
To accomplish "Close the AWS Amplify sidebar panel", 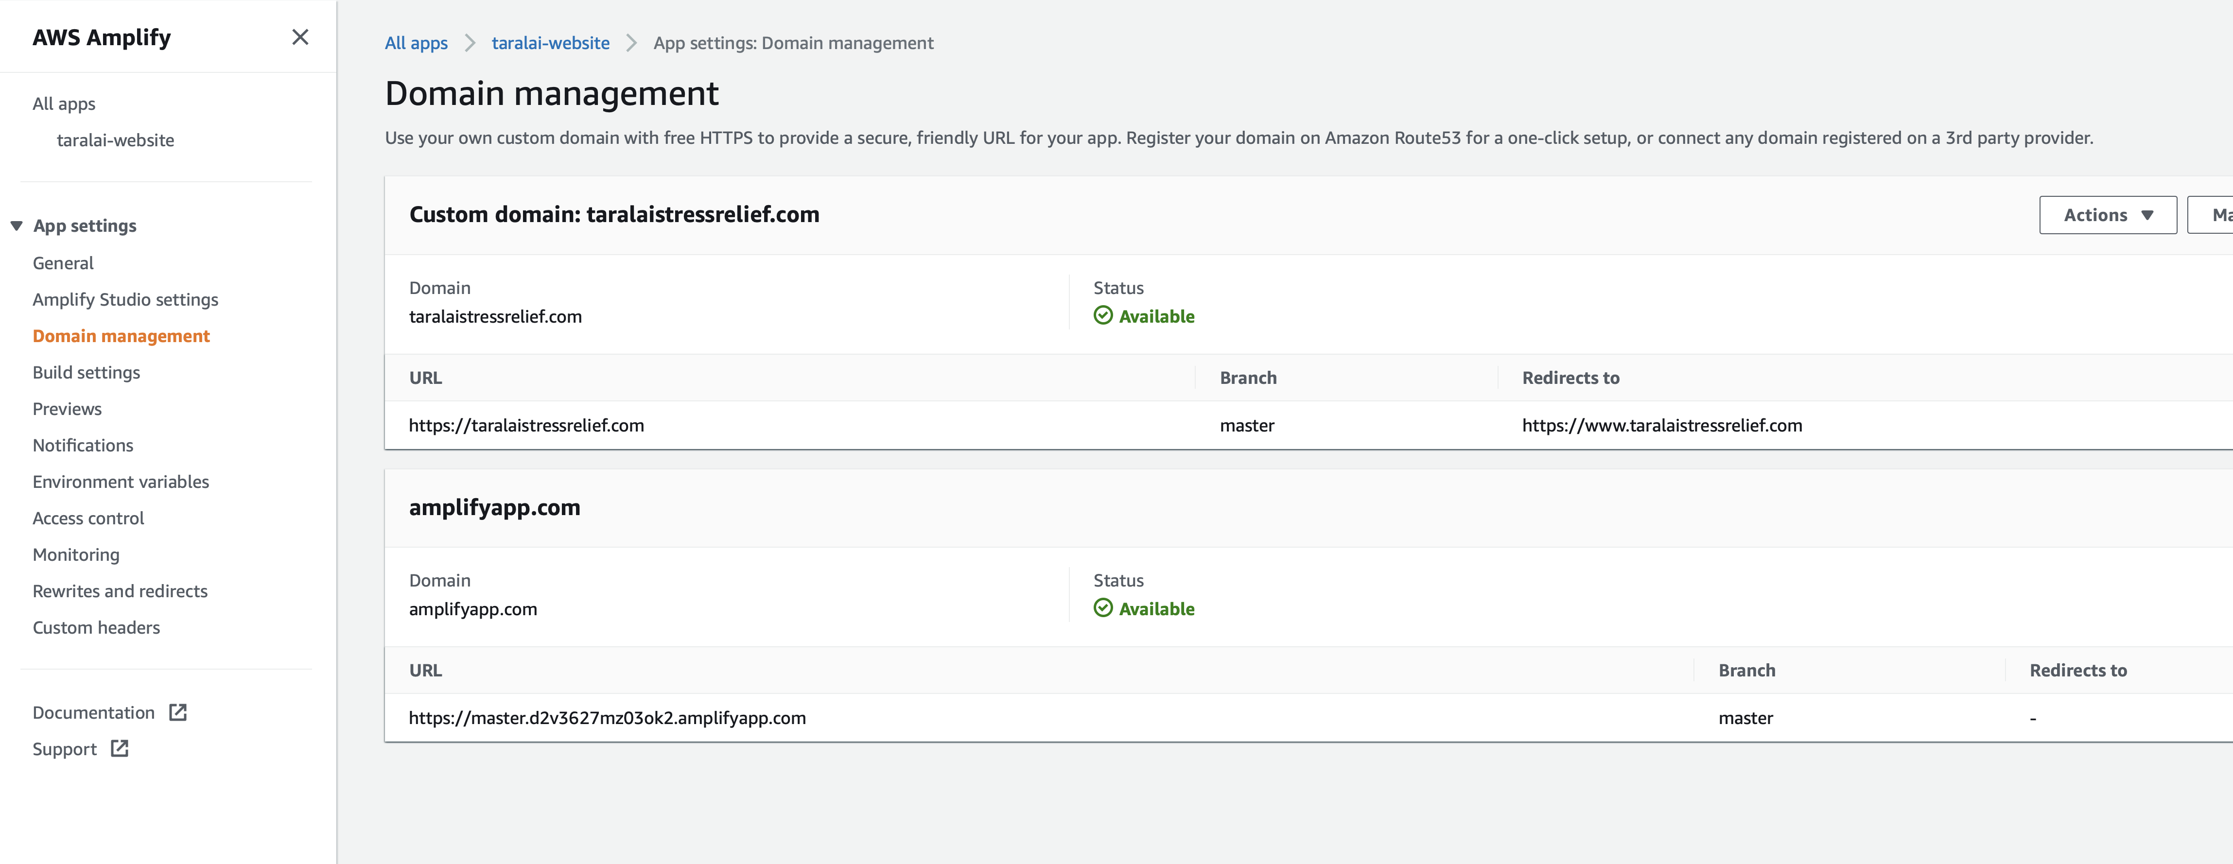I will click(300, 37).
